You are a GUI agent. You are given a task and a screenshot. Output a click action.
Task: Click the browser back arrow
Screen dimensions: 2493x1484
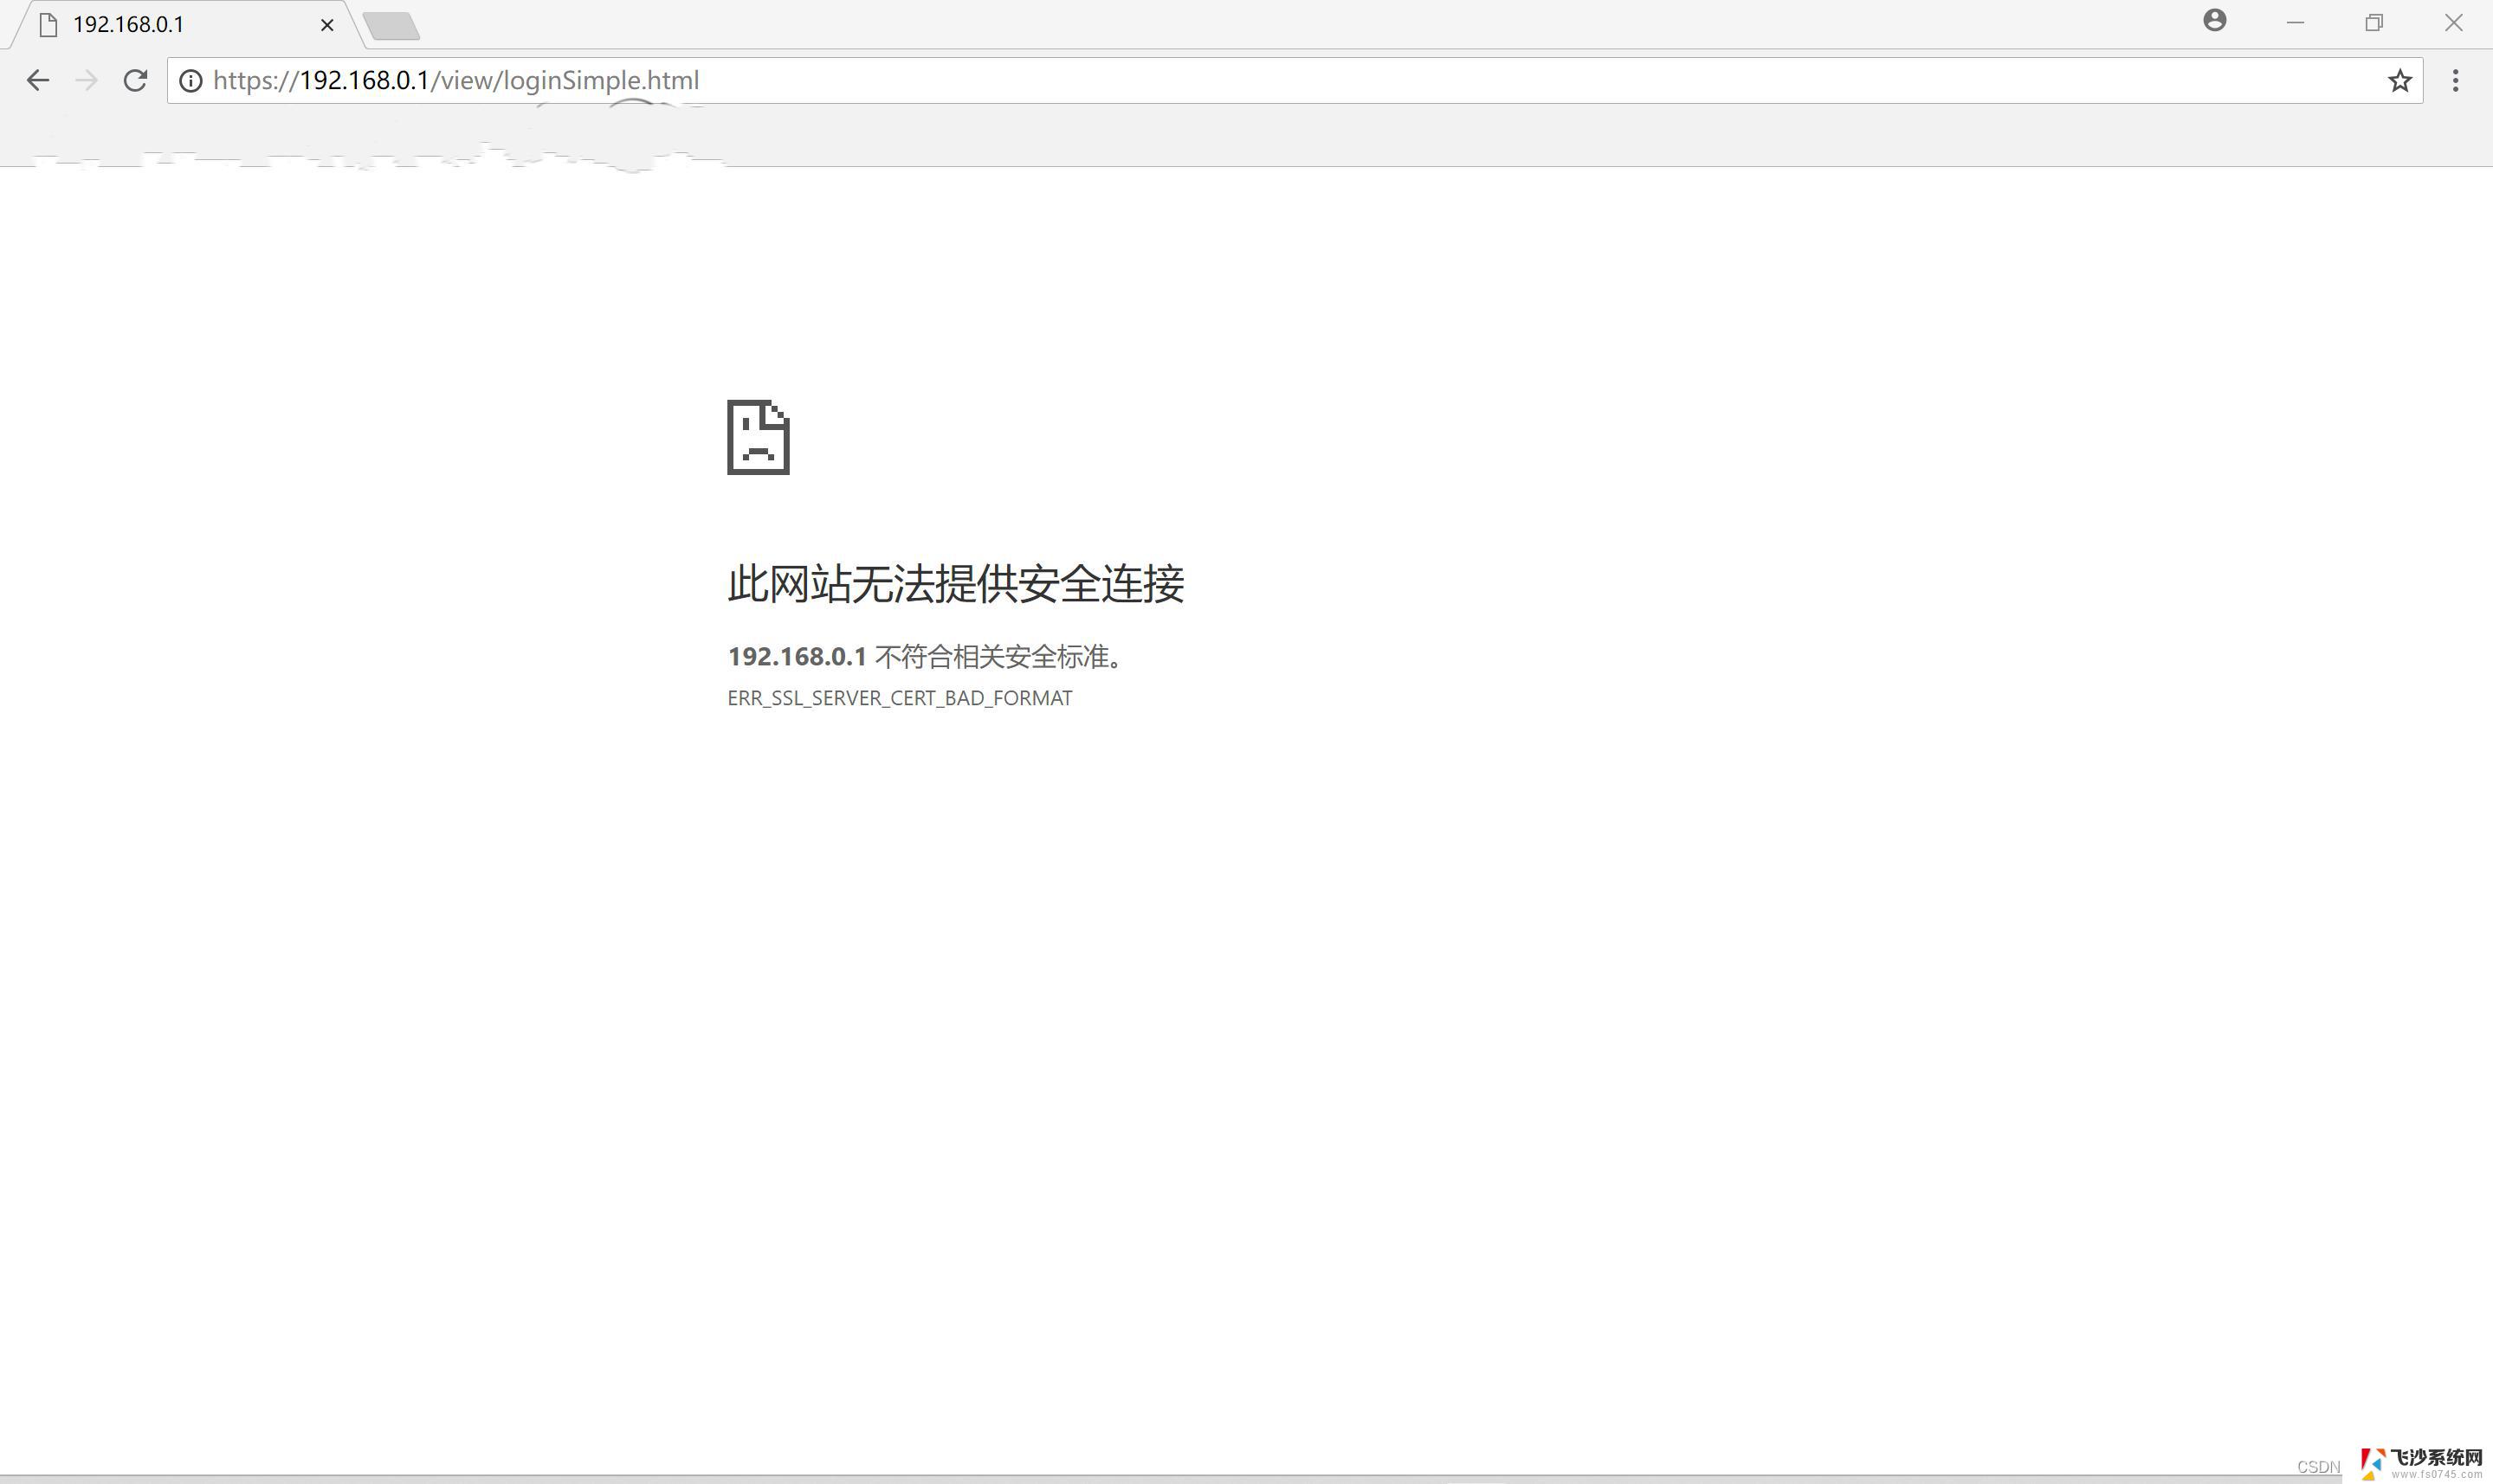coord(37,80)
